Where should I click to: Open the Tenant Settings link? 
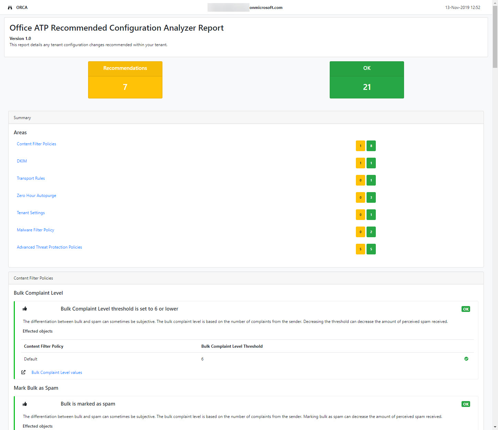pos(31,213)
